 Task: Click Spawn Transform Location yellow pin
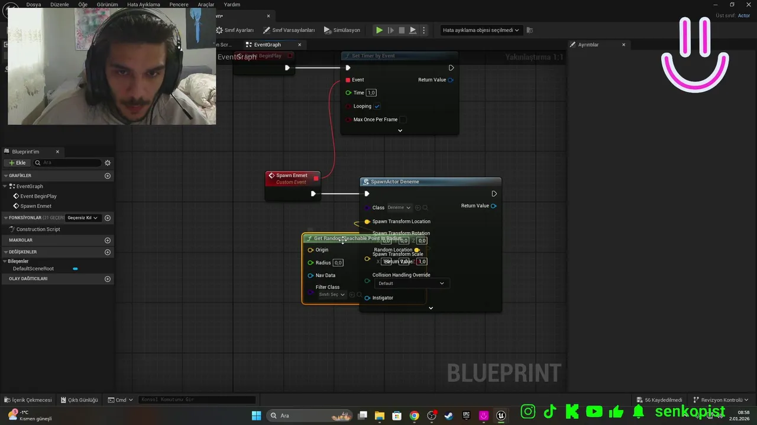click(x=367, y=221)
